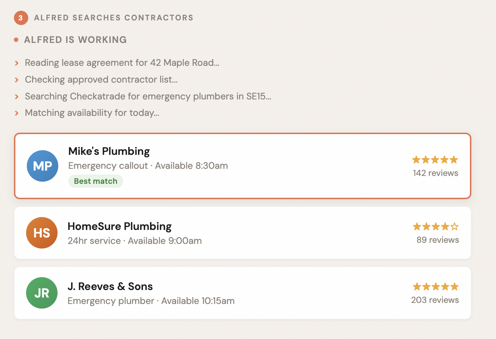Click the step 3 number badge
Image resolution: width=496 pixels, height=339 pixels.
pyautogui.click(x=21, y=18)
